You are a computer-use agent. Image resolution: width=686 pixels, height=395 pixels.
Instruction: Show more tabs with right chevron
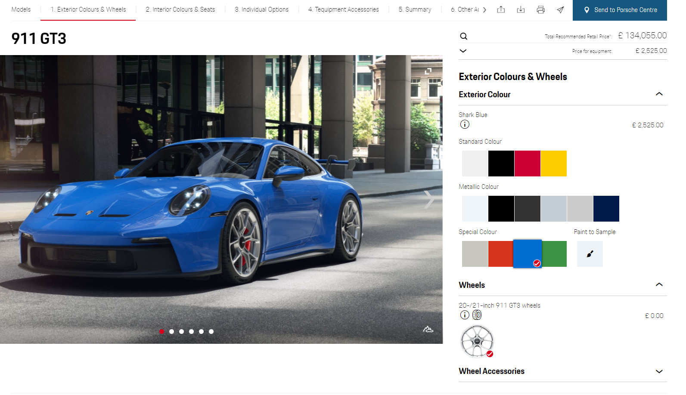pos(484,9)
